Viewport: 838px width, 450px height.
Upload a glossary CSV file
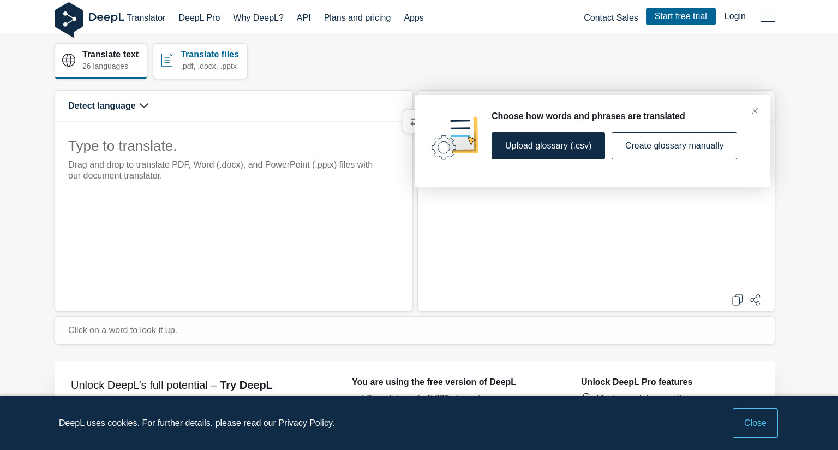[548, 146]
